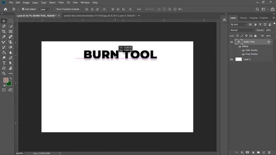Toggle the layer filtering on/off switch
This screenshot has width=276, height=155.
[x=274, y=24]
